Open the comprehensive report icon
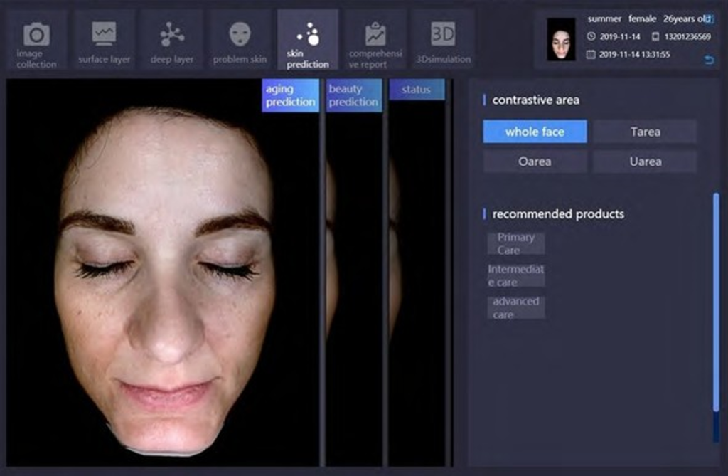Screen dimensions: 728x476 click(375, 34)
